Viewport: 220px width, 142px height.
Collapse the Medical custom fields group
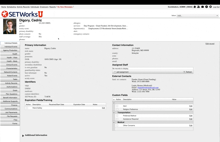coord(114,122)
